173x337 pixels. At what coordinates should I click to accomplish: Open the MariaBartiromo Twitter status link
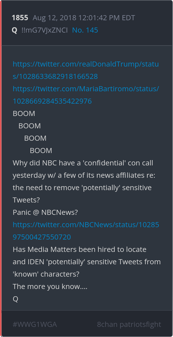tap(86, 95)
